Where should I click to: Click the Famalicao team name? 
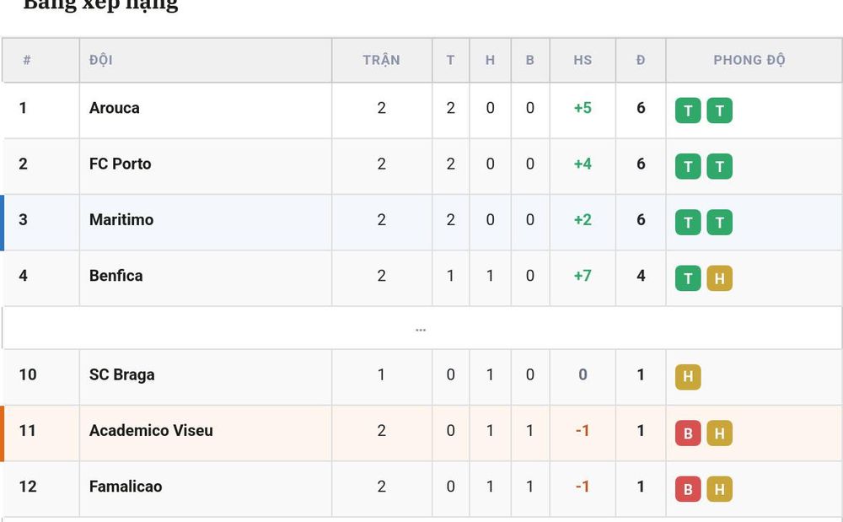[x=126, y=487]
